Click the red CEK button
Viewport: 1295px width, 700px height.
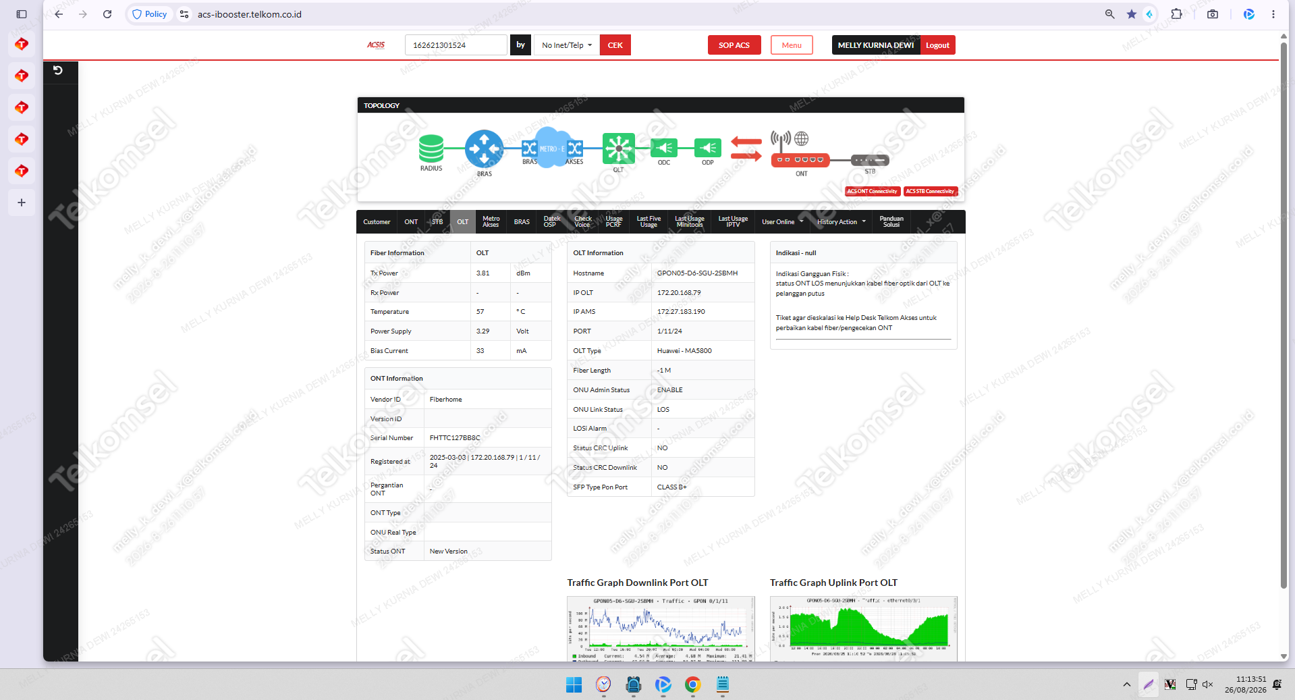[615, 45]
